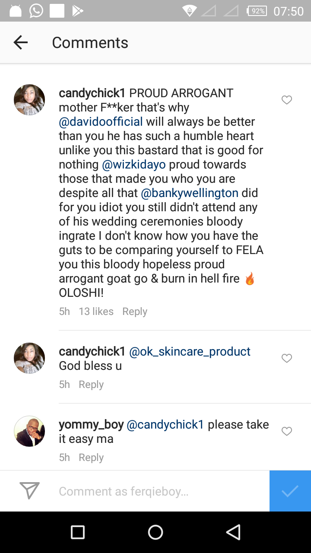Screen dimensions: 311x553
Task: Tap the Play Store notification icon
Action: [x=78, y=11]
